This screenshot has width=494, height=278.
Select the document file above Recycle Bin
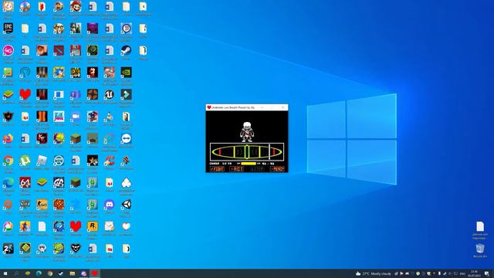[480, 226]
